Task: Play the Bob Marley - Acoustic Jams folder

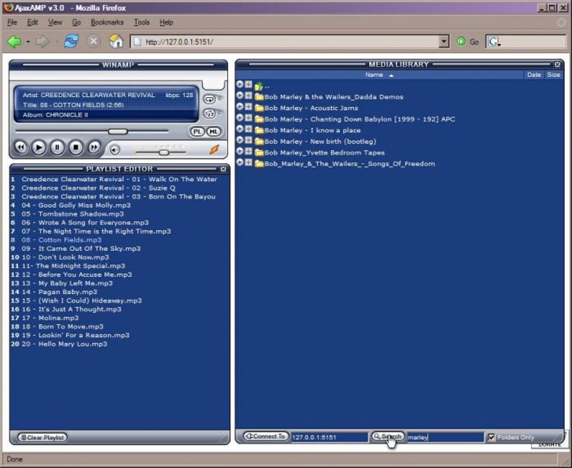Action: click(239, 107)
